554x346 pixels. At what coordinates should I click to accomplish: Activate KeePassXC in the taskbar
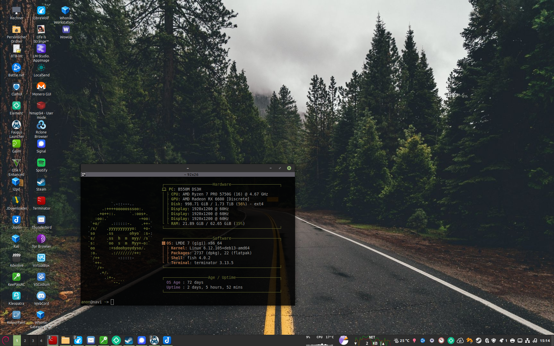click(104, 341)
